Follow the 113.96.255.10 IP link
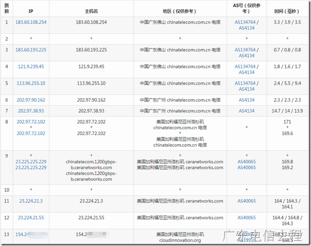The width and height of the screenshot is (311, 246). coord(31,83)
